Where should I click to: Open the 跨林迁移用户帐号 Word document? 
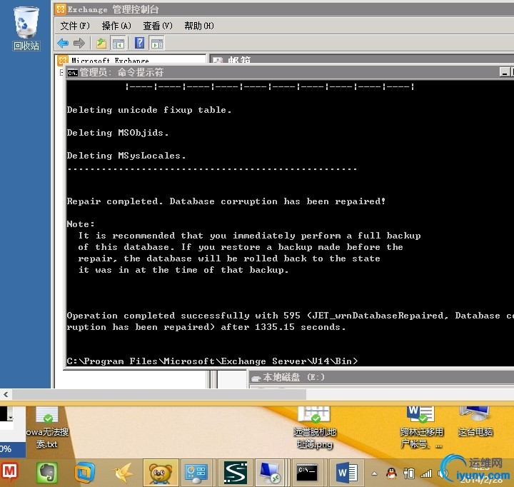pos(422,428)
